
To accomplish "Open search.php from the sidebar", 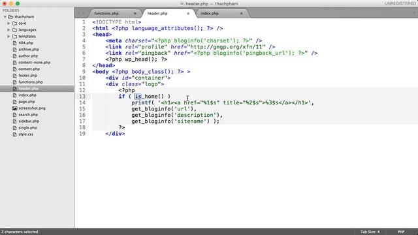I will click(28, 115).
